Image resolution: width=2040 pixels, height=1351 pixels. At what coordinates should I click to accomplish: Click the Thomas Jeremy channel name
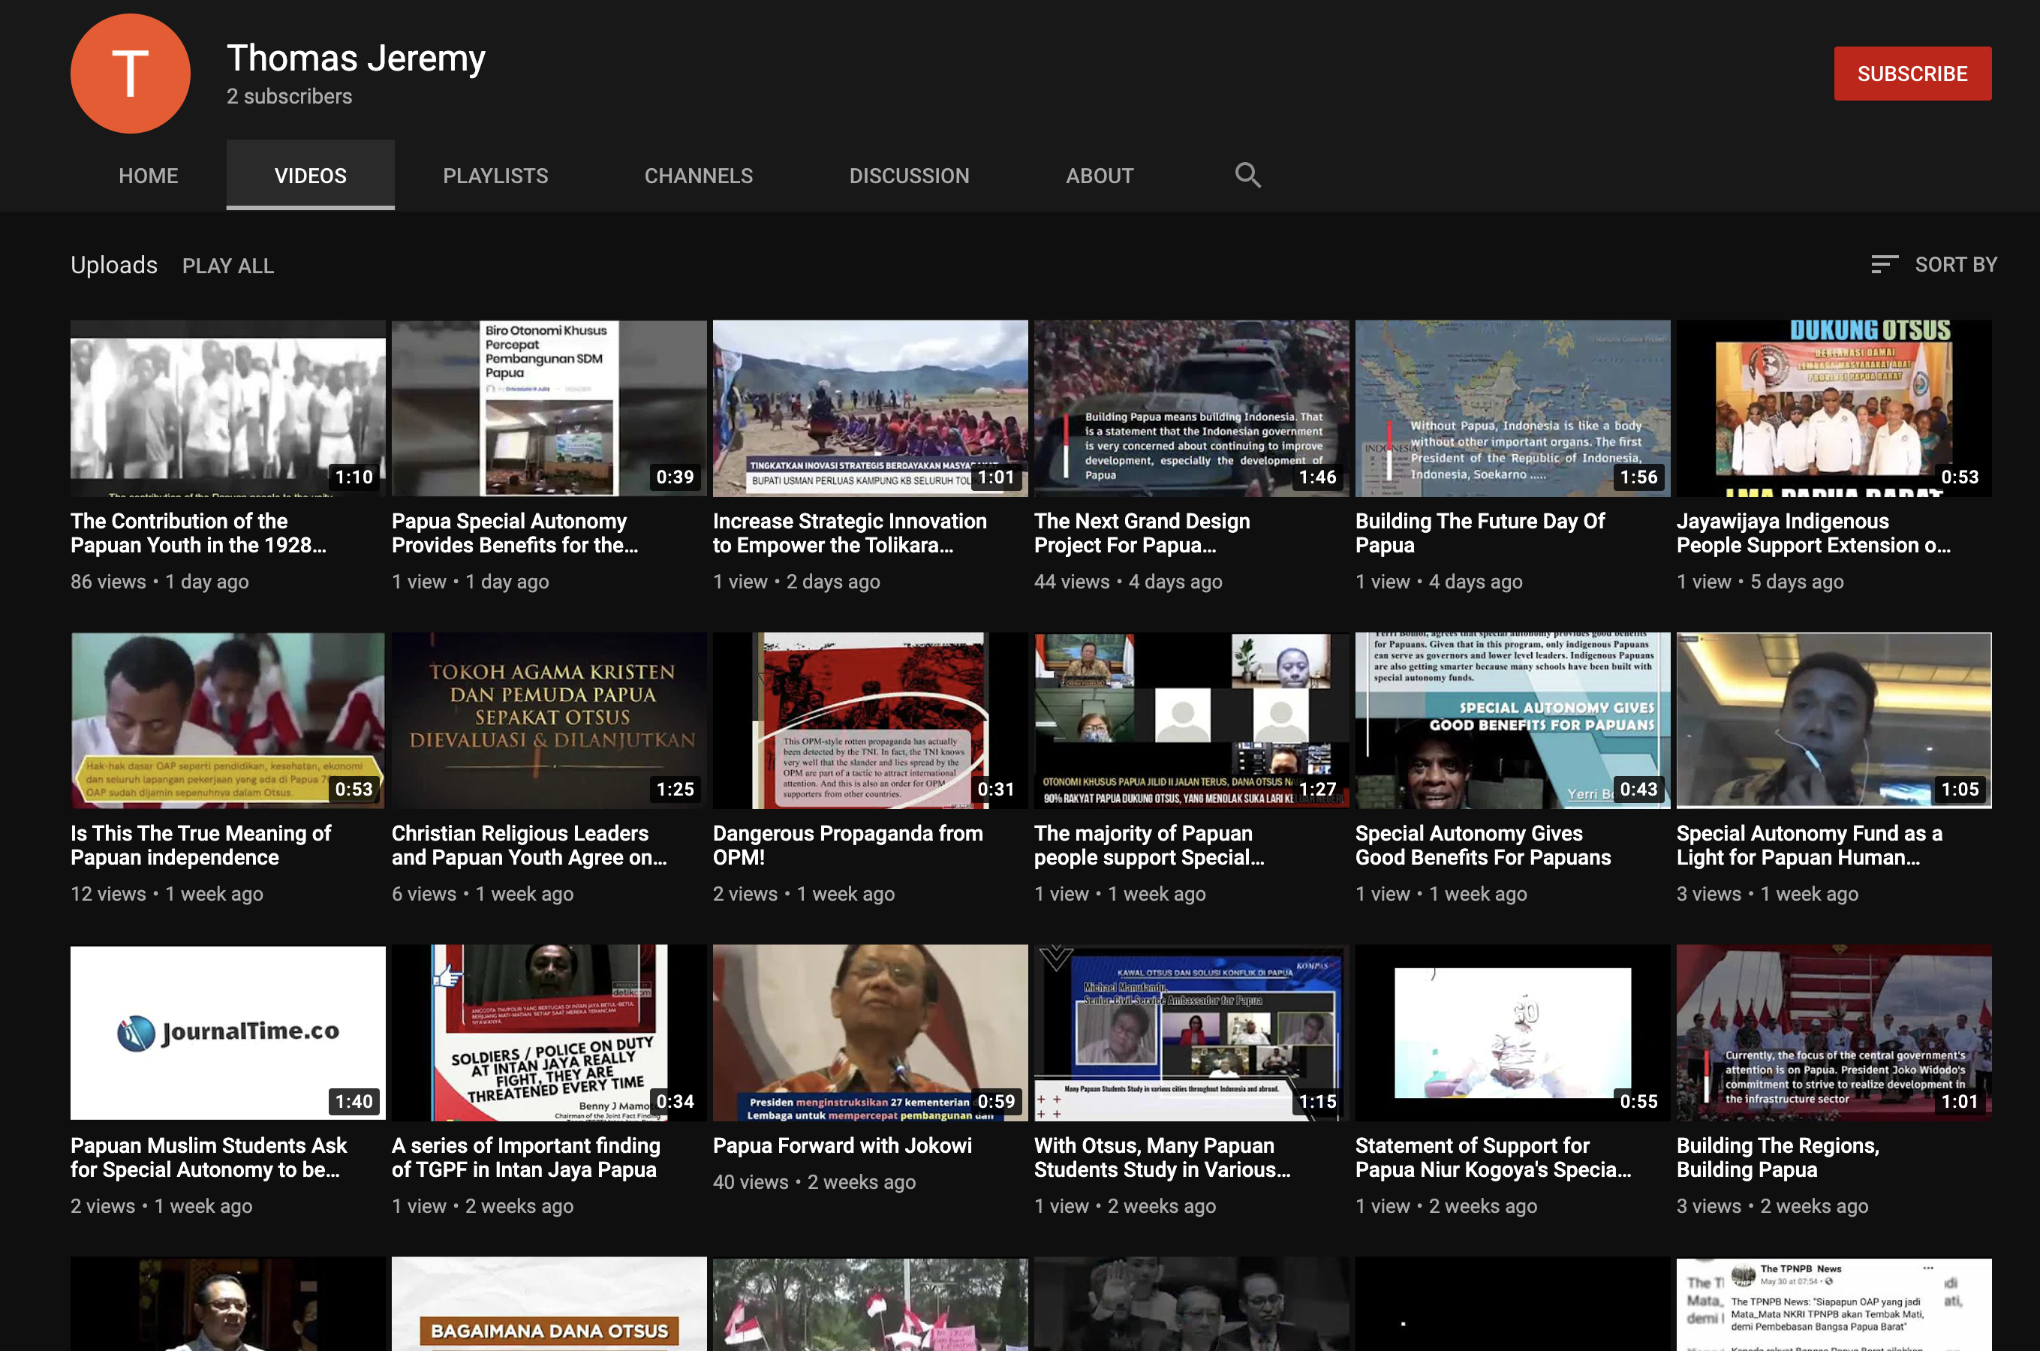pyautogui.click(x=356, y=58)
